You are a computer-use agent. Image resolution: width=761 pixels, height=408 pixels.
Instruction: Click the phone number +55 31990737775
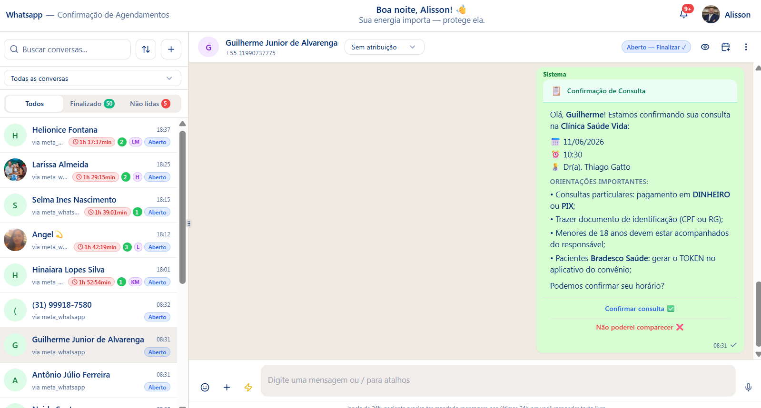point(250,53)
